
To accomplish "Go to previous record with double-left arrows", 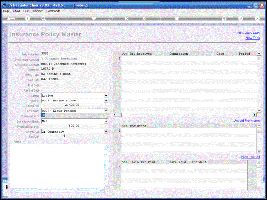I will tap(126, 18).
